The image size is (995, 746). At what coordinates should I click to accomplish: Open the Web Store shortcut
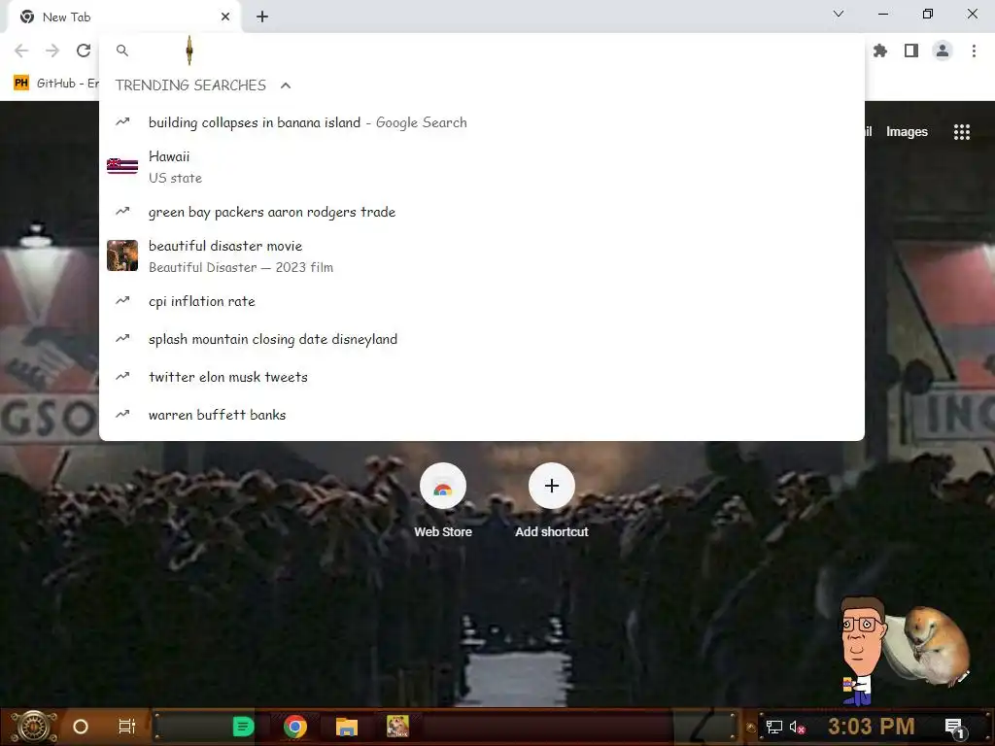tap(443, 501)
